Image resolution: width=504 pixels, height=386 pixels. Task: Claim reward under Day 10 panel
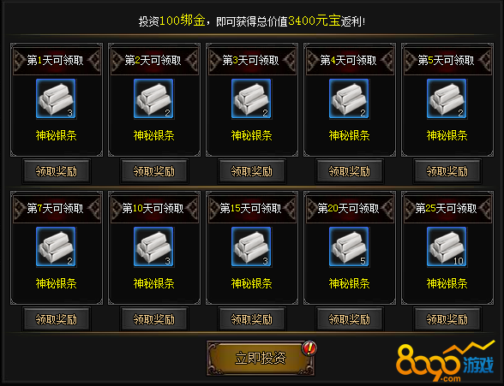point(154,319)
